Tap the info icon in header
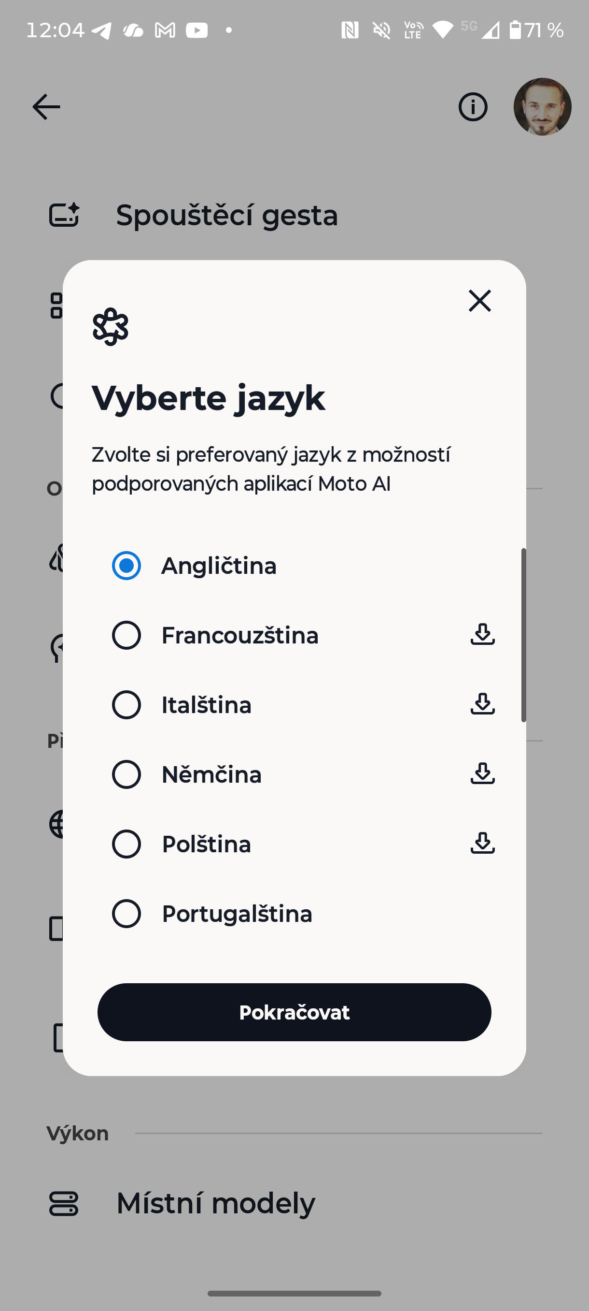 click(x=473, y=107)
